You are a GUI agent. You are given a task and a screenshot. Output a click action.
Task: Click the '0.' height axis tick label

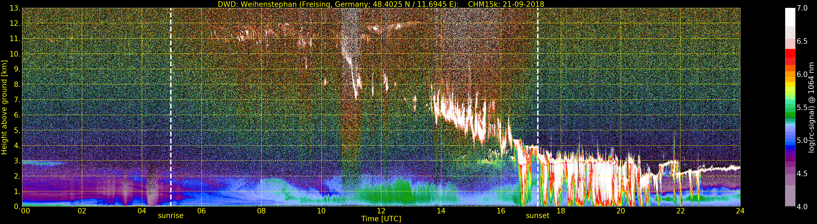[17, 206]
